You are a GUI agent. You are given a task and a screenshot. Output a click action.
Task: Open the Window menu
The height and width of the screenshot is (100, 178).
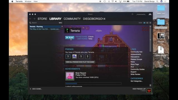(x=28, y=1)
